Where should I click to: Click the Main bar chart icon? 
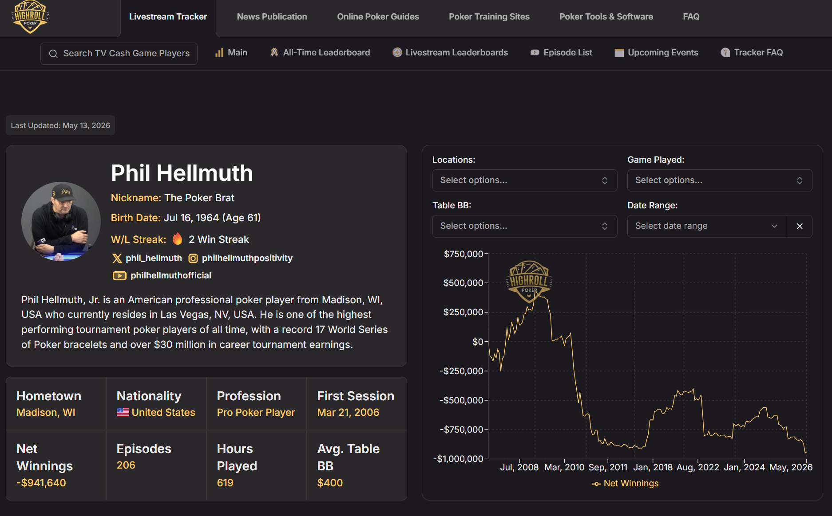tap(219, 53)
